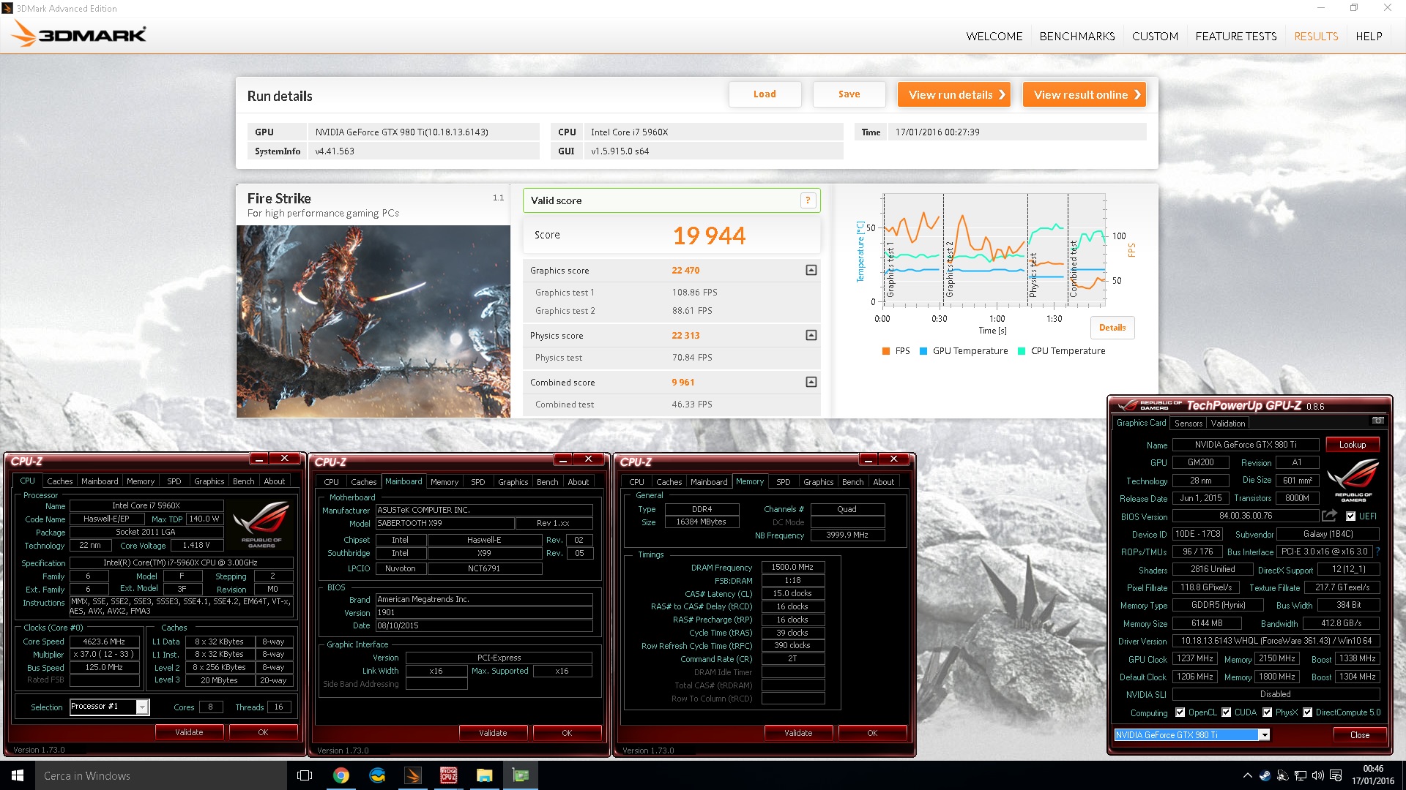Open the BENCHMARKS section
Viewport: 1406px width, 790px height.
point(1076,37)
